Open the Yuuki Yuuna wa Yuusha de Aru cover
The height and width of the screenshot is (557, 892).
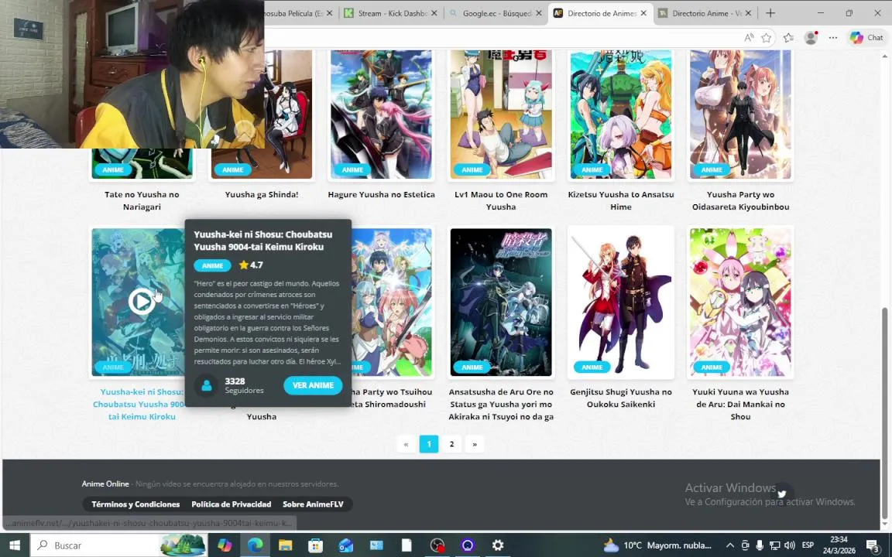[740, 302]
